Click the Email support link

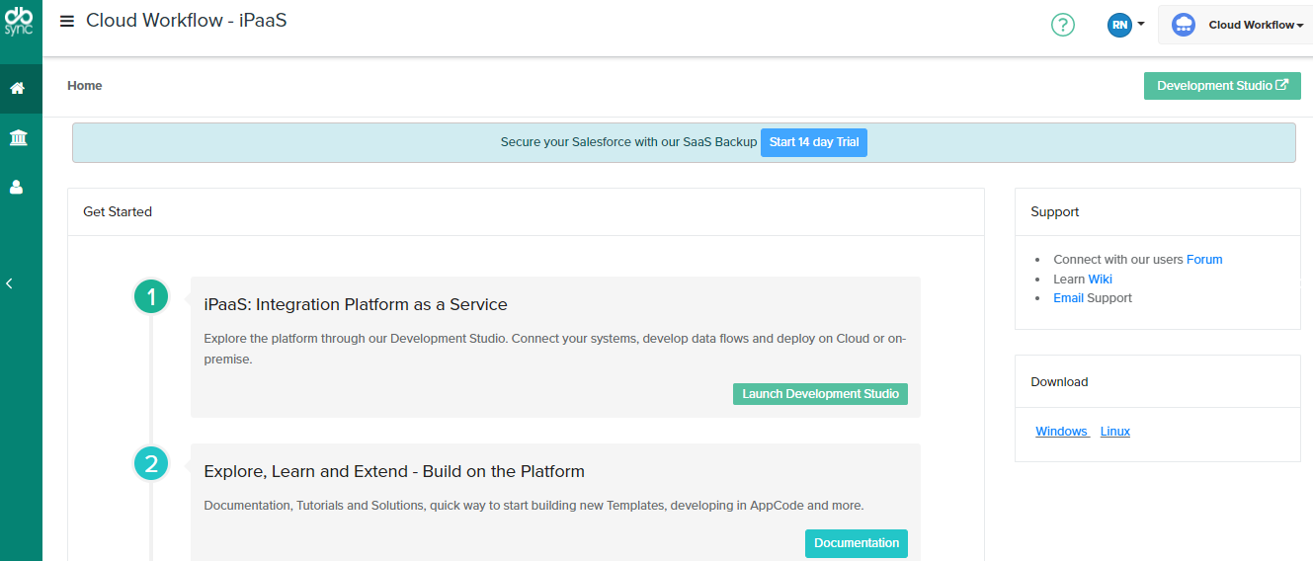(x=1068, y=298)
